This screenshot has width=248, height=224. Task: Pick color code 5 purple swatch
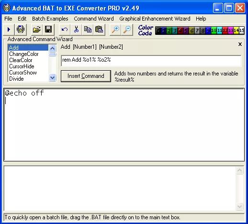186,30
